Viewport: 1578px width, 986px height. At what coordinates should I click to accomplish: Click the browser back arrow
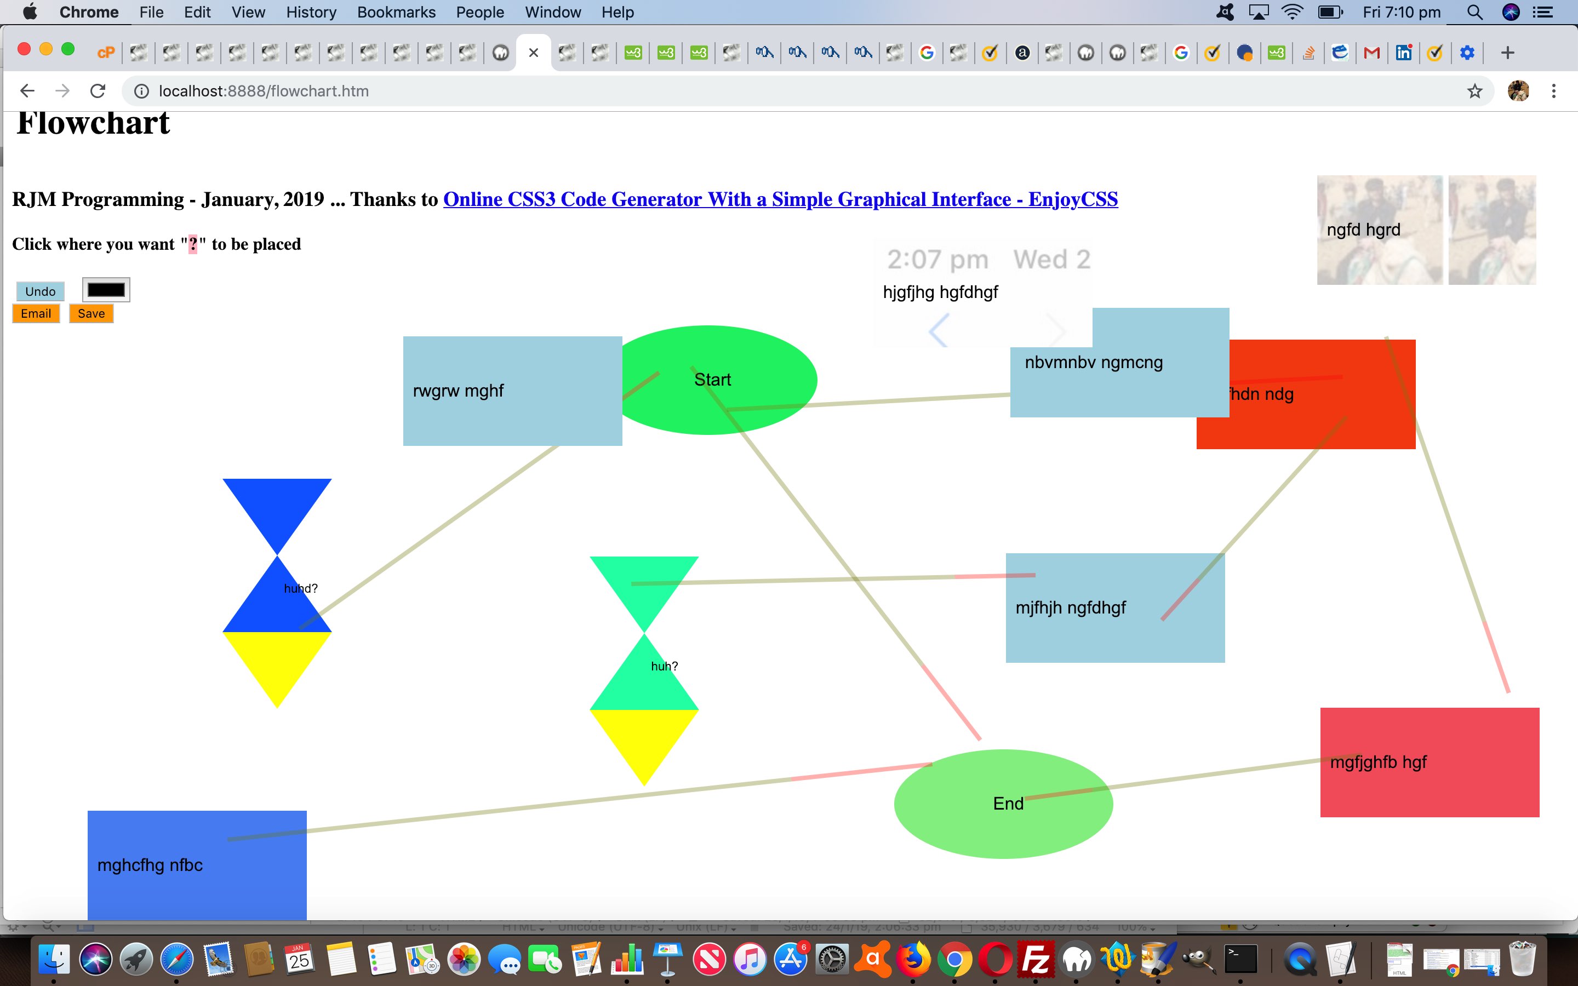(x=27, y=90)
